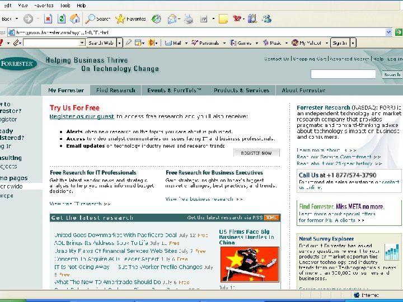Click the Research books icon
The image size is (403, 302).
tap(252, 19)
